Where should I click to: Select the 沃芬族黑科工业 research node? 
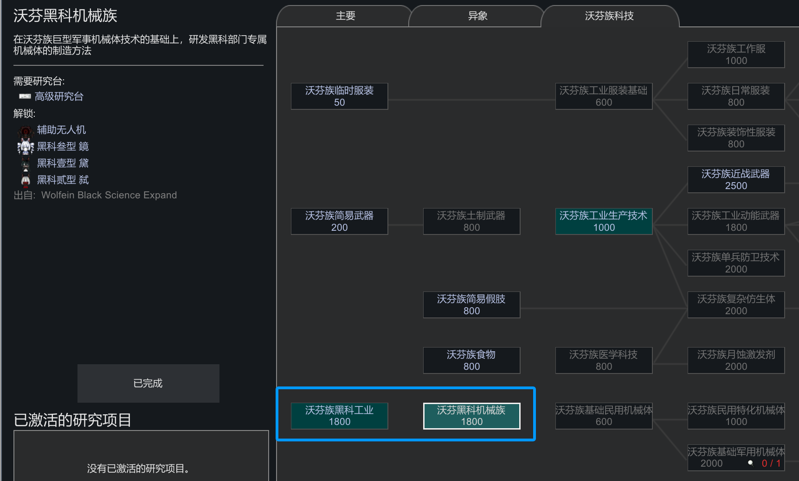pos(340,416)
